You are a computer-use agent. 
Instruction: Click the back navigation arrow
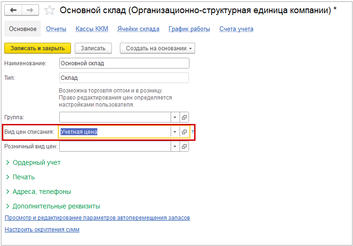click(13, 10)
